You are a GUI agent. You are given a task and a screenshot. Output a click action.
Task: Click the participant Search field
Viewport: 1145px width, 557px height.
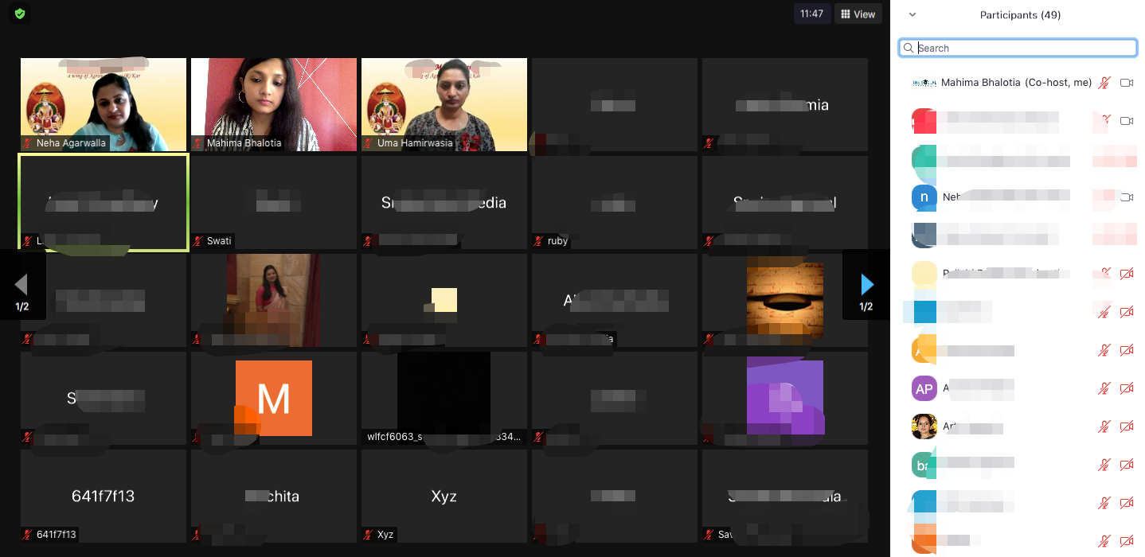point(1018,48)
